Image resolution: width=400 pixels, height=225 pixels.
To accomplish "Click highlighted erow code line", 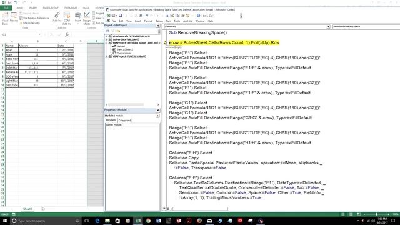I will (x=224, y=42).
